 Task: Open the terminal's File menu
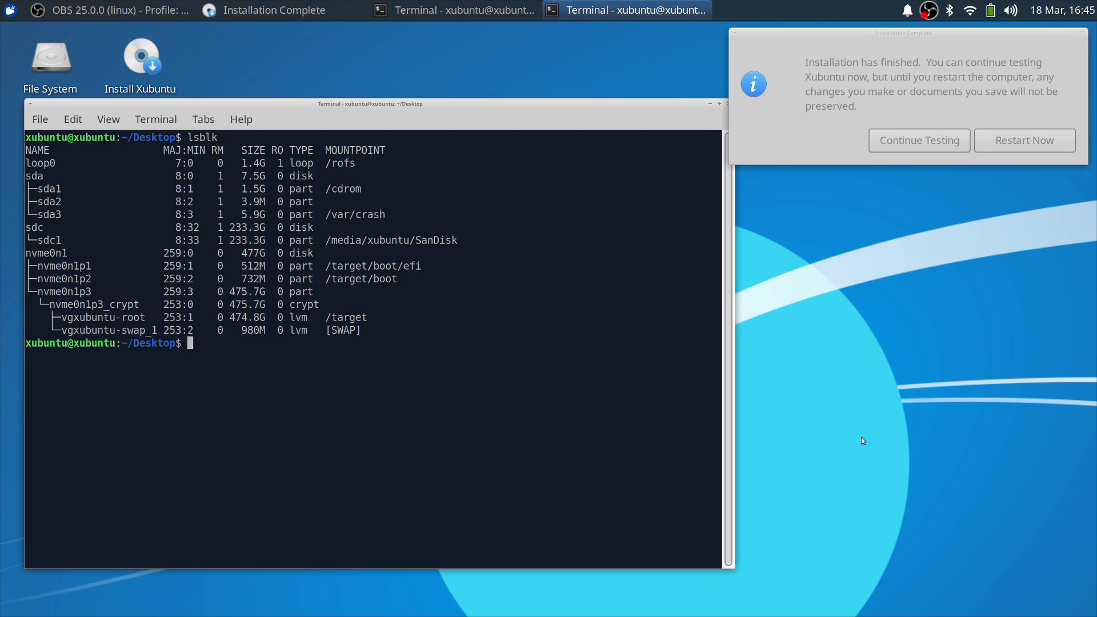point(40,119)
